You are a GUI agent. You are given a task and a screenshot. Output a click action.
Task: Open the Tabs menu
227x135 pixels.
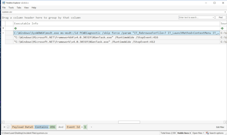tap(19, 7)
